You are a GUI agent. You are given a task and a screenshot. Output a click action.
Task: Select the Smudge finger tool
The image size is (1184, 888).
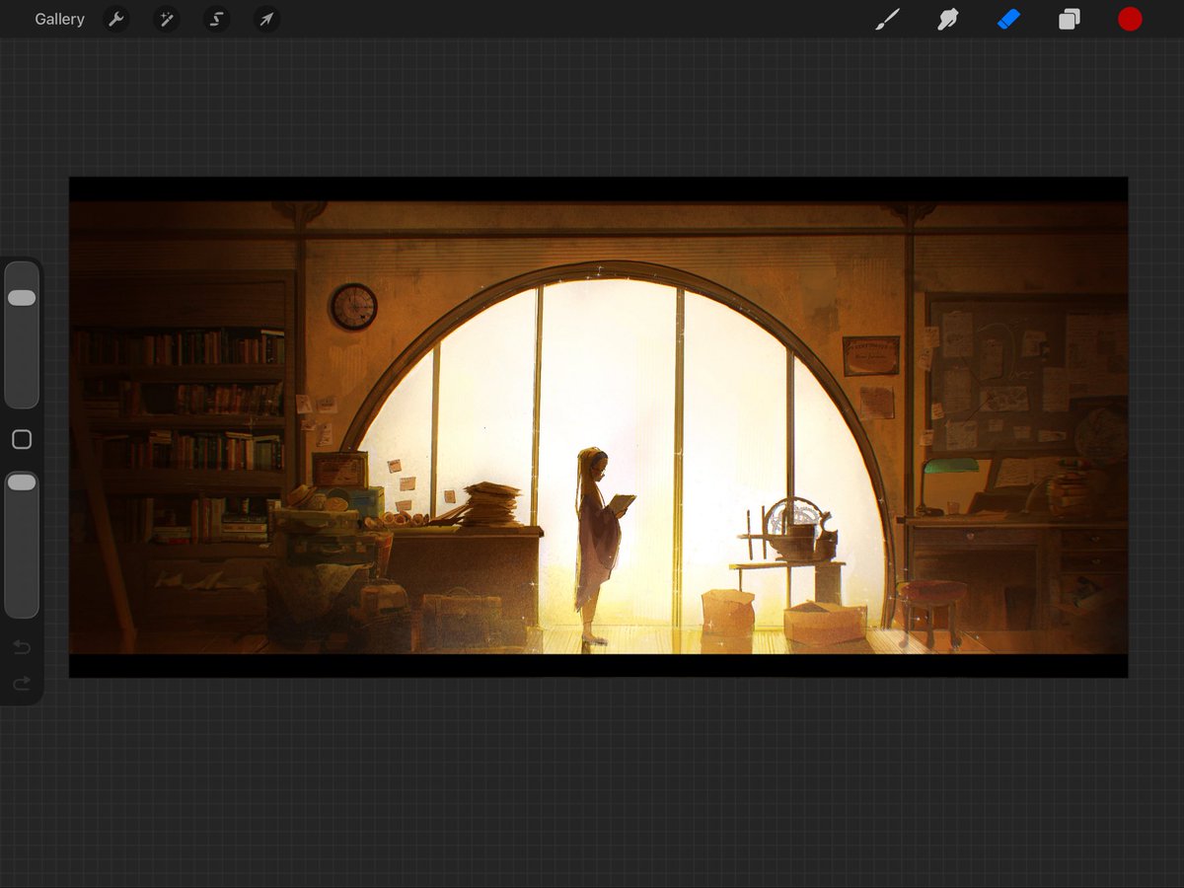pyautogui.click(x=948, y=19)
